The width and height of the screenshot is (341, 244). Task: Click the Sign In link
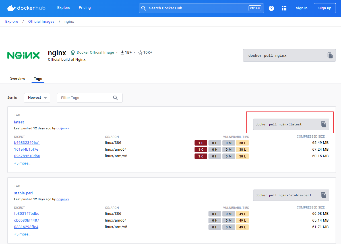pos(301,8)
